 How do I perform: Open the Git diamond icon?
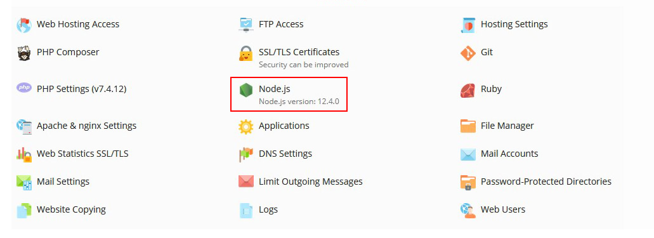[468, 53]
